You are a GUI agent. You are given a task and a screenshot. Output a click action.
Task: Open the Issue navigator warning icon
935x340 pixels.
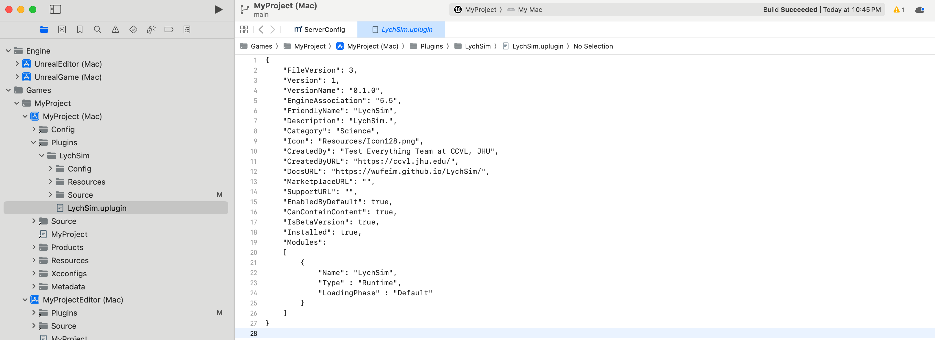click(x=115, y=30)
